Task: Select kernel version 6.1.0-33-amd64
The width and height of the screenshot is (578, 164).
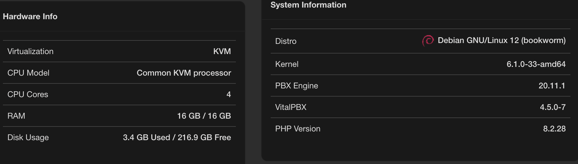Action: pos(536,64)
